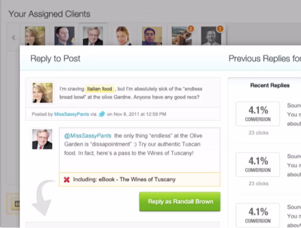
Task: Click the @MissSassyPants mention in the reply
Action: 87,135
